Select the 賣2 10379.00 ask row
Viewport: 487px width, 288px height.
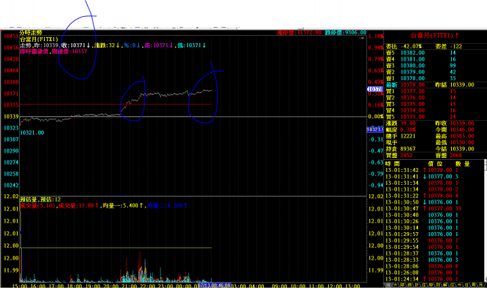point(435,72)
